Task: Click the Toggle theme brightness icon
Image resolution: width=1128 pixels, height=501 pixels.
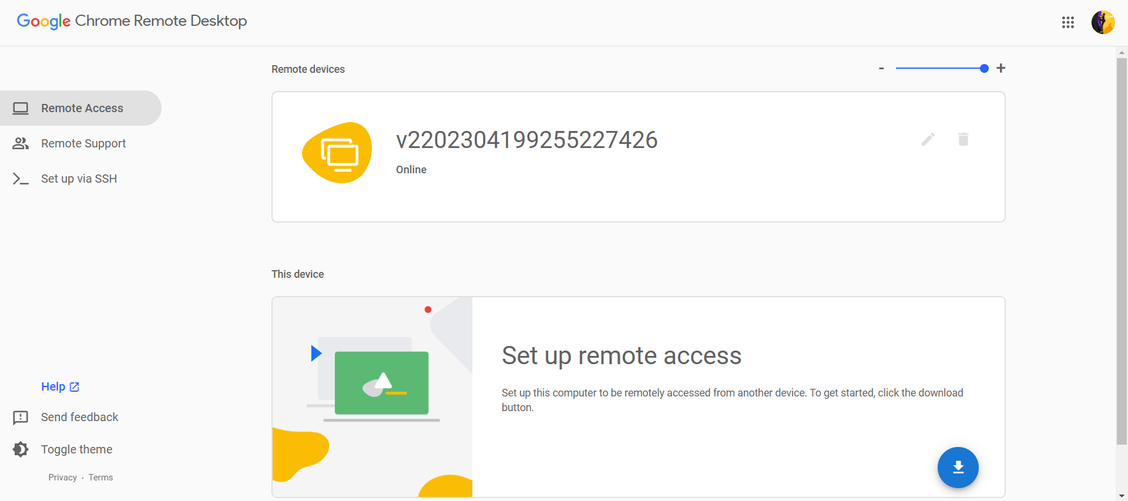Action: (x=21, y=449)
